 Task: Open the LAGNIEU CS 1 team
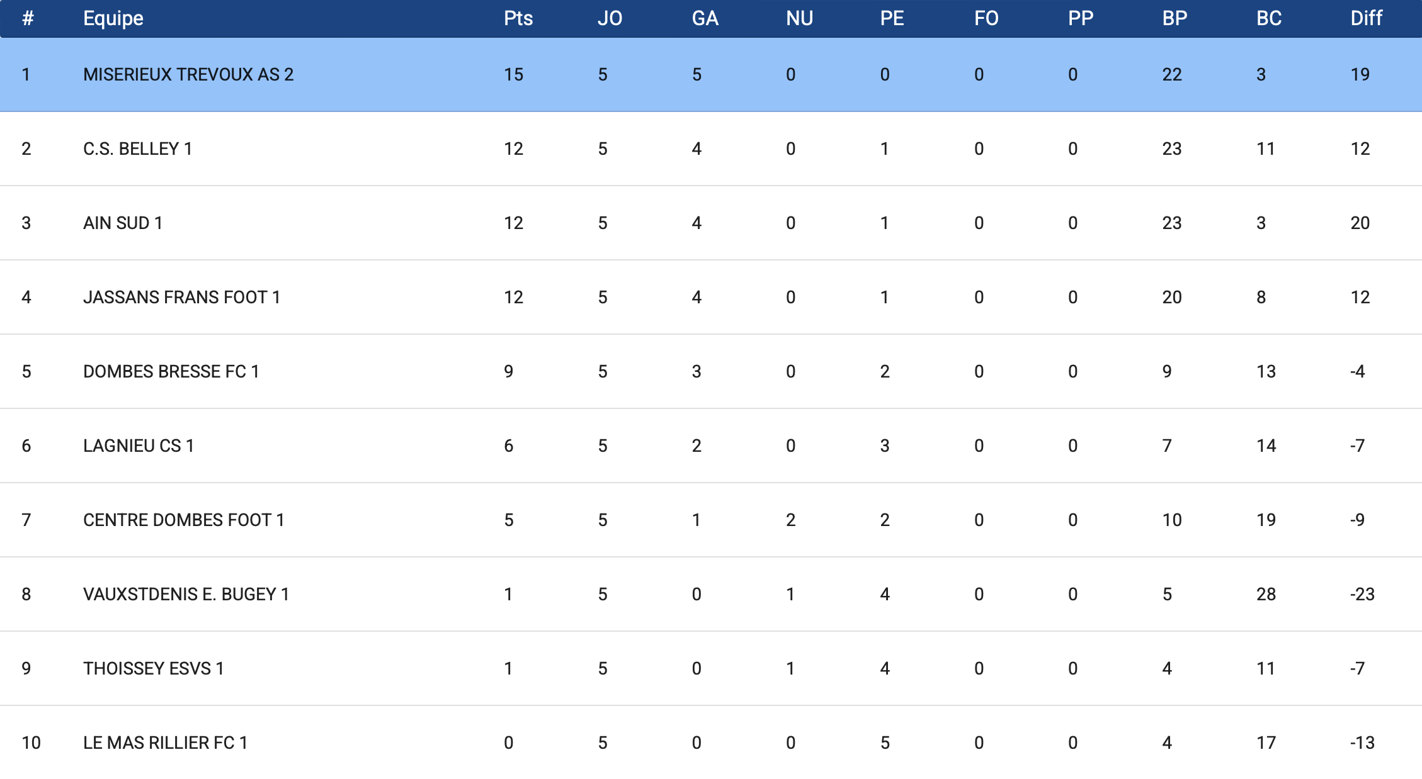pyautogui.click(x=139, y=446)
